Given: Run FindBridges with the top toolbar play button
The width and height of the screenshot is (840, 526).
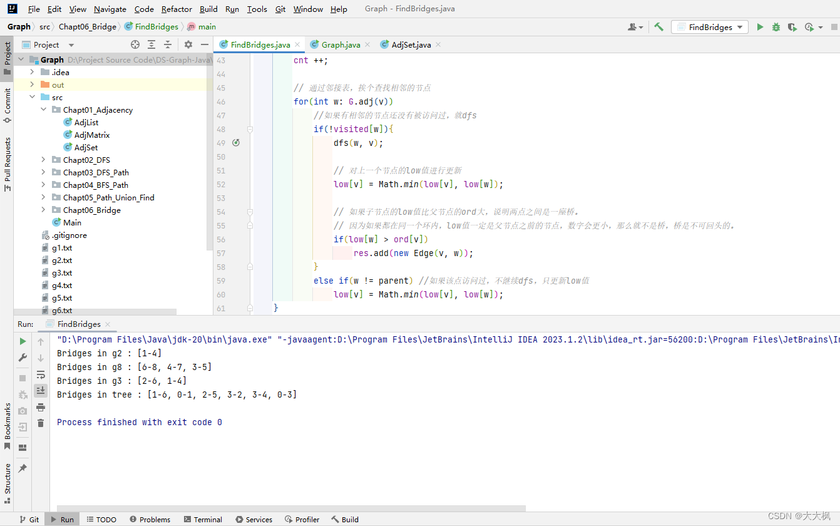Looking at the screenshot, I should pyautogui.click(x=760, y=27).
